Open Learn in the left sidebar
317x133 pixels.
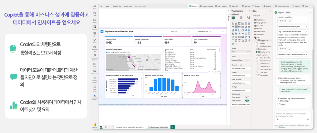coord(95,65)
